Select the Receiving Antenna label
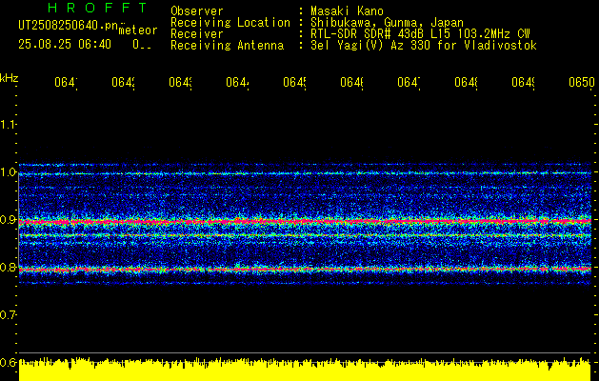Image resolution: width=599 pixels, height=381 pixels. coord(227,46)
